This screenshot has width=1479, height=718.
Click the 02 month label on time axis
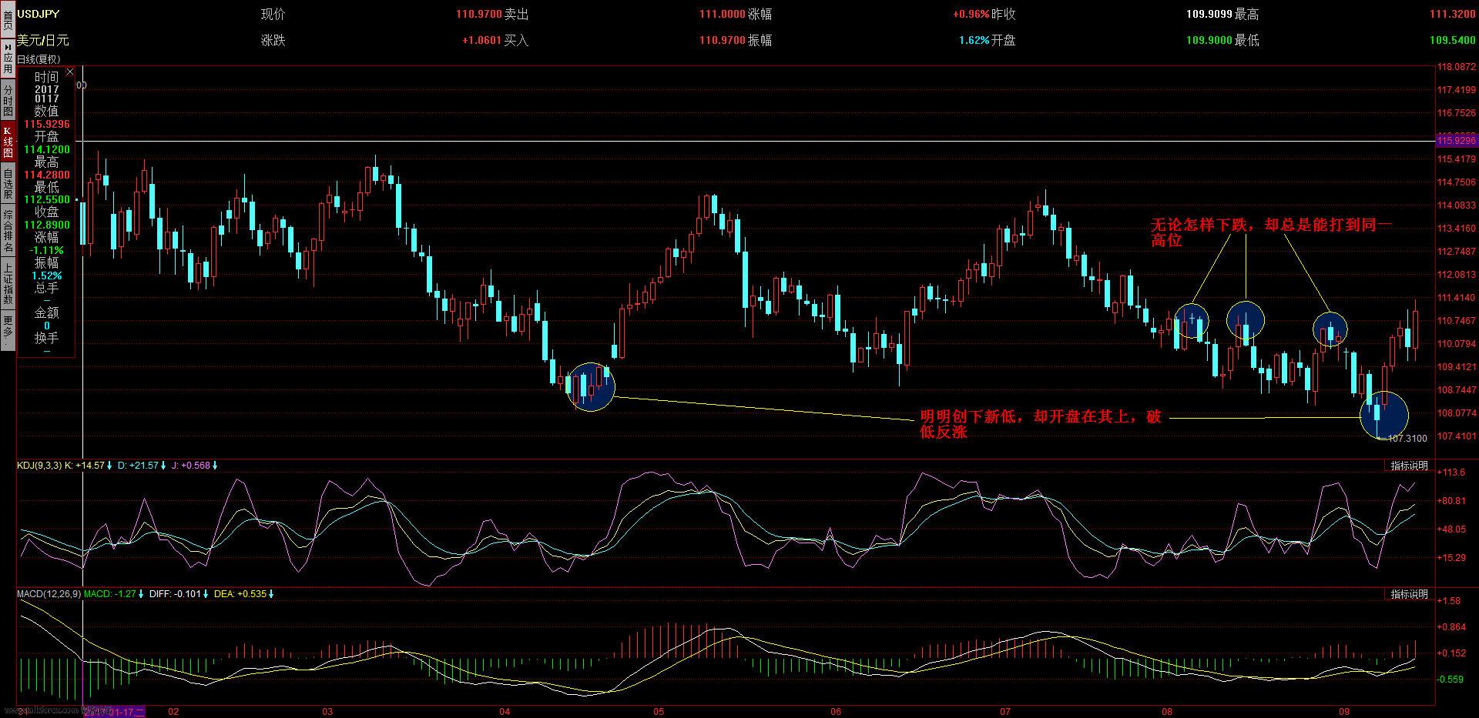click(x=173, y=712)
